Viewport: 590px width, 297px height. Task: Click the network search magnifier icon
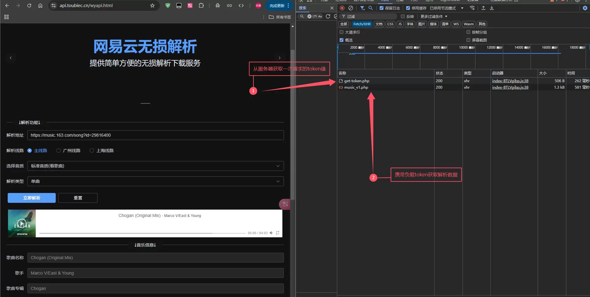pyautogui.click(x=371, y=8)
